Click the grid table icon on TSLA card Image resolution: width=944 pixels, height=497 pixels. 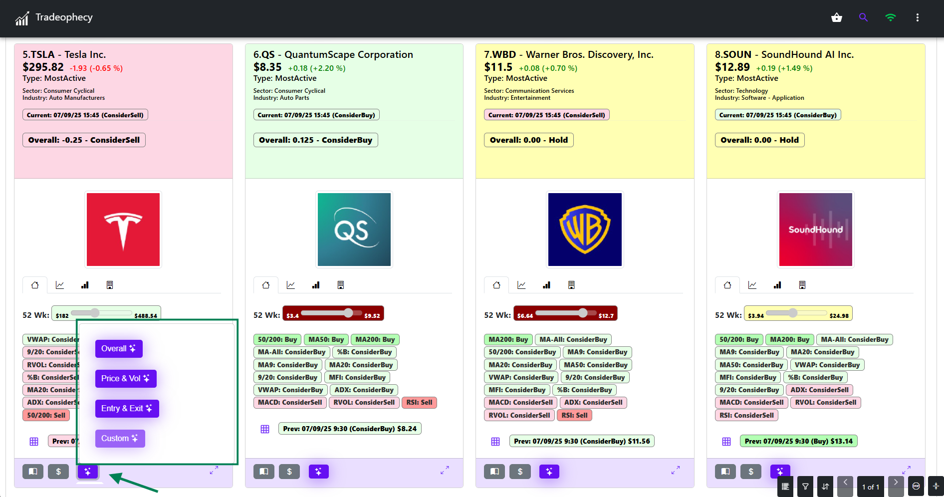point(34,442)
